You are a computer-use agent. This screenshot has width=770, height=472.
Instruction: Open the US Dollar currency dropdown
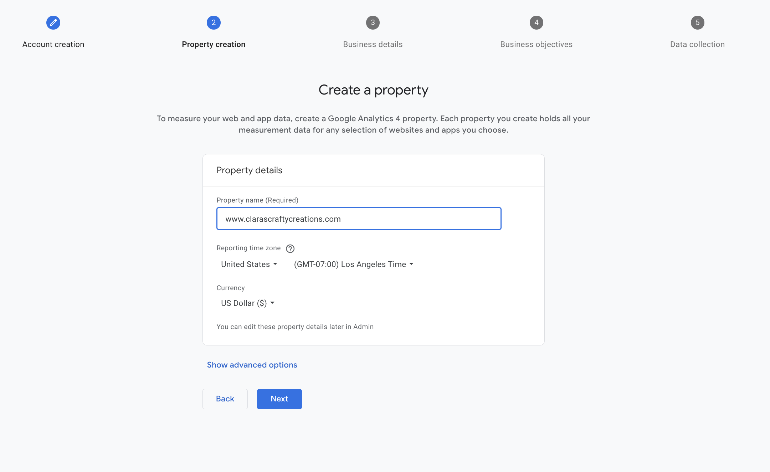[247, 303]
